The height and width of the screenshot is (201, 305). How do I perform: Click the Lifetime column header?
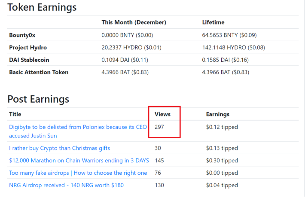tap(213, 22)
